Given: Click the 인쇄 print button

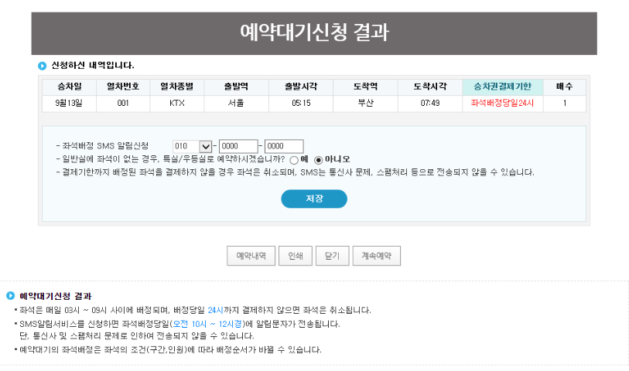Looking at the screenshot, I should click(x=296, y=256).
